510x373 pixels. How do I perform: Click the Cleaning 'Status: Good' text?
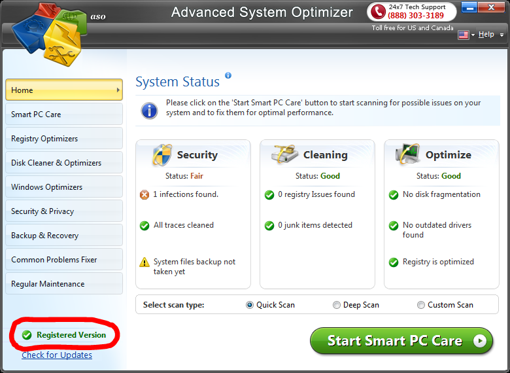pos(318,176)
